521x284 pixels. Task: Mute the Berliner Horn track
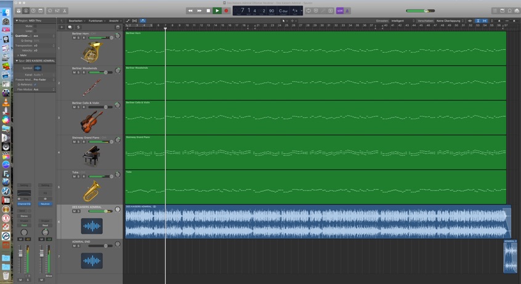point(74,37)
